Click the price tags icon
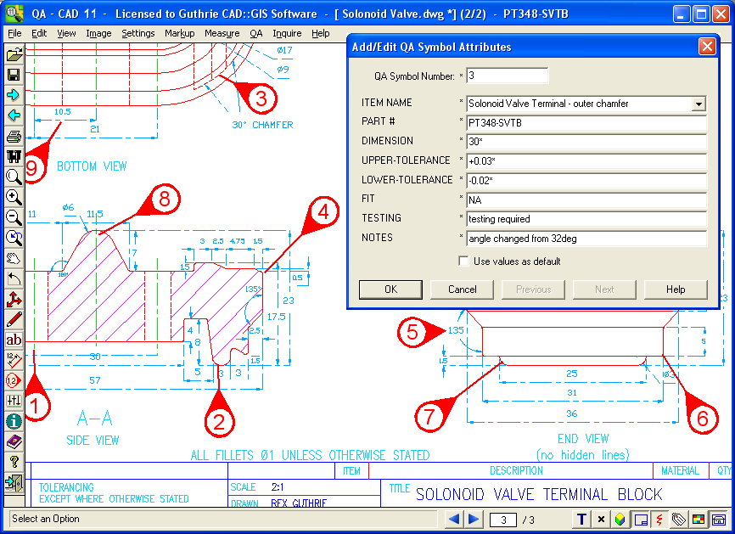The height and width of the screenshot is (534, 735). [x=679, y=519]
